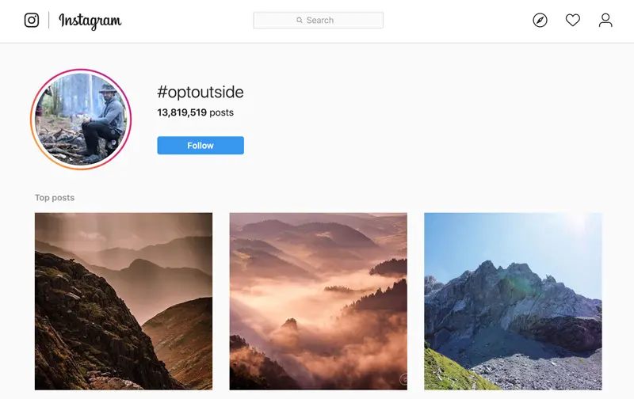Viewport: 634px width, 399px height.
Task: Open the misty pink valley post
Action: click(319, 302)
